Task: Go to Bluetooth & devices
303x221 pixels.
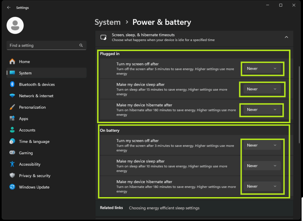Action: 46,84
